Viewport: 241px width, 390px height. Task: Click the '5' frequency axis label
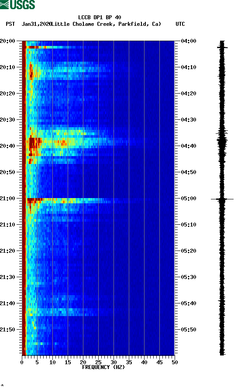click(x=37, y=362)
